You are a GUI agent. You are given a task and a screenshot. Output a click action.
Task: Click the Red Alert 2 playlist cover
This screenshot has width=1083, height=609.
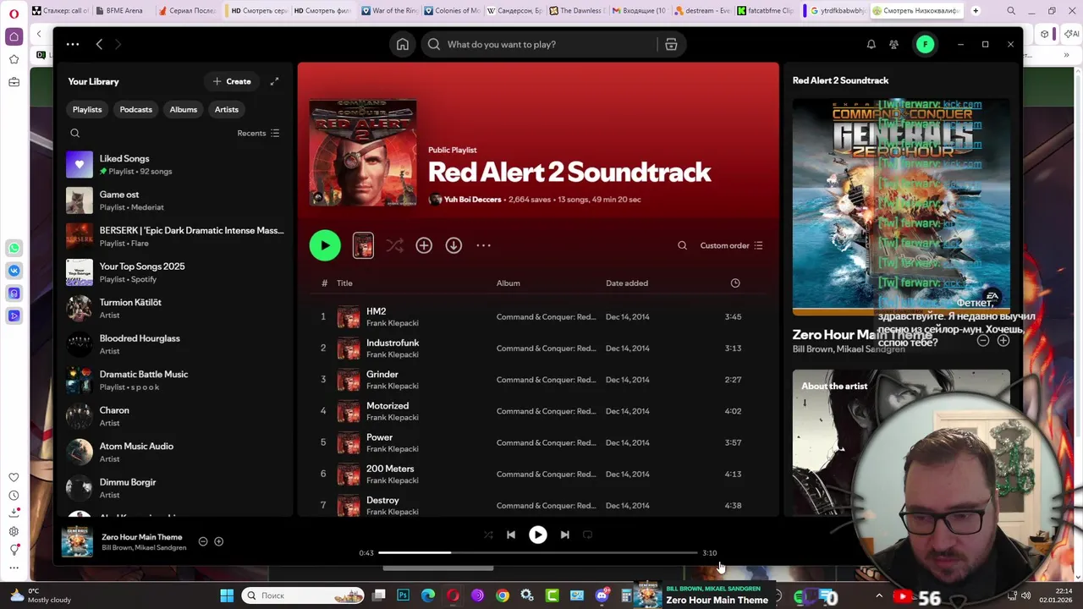pyautogui.click(x=363, y=153)
